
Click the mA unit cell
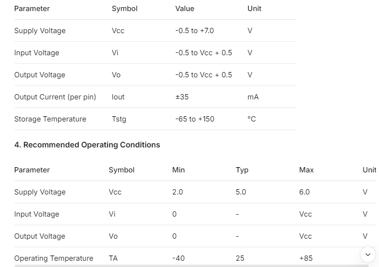[253, 97]
